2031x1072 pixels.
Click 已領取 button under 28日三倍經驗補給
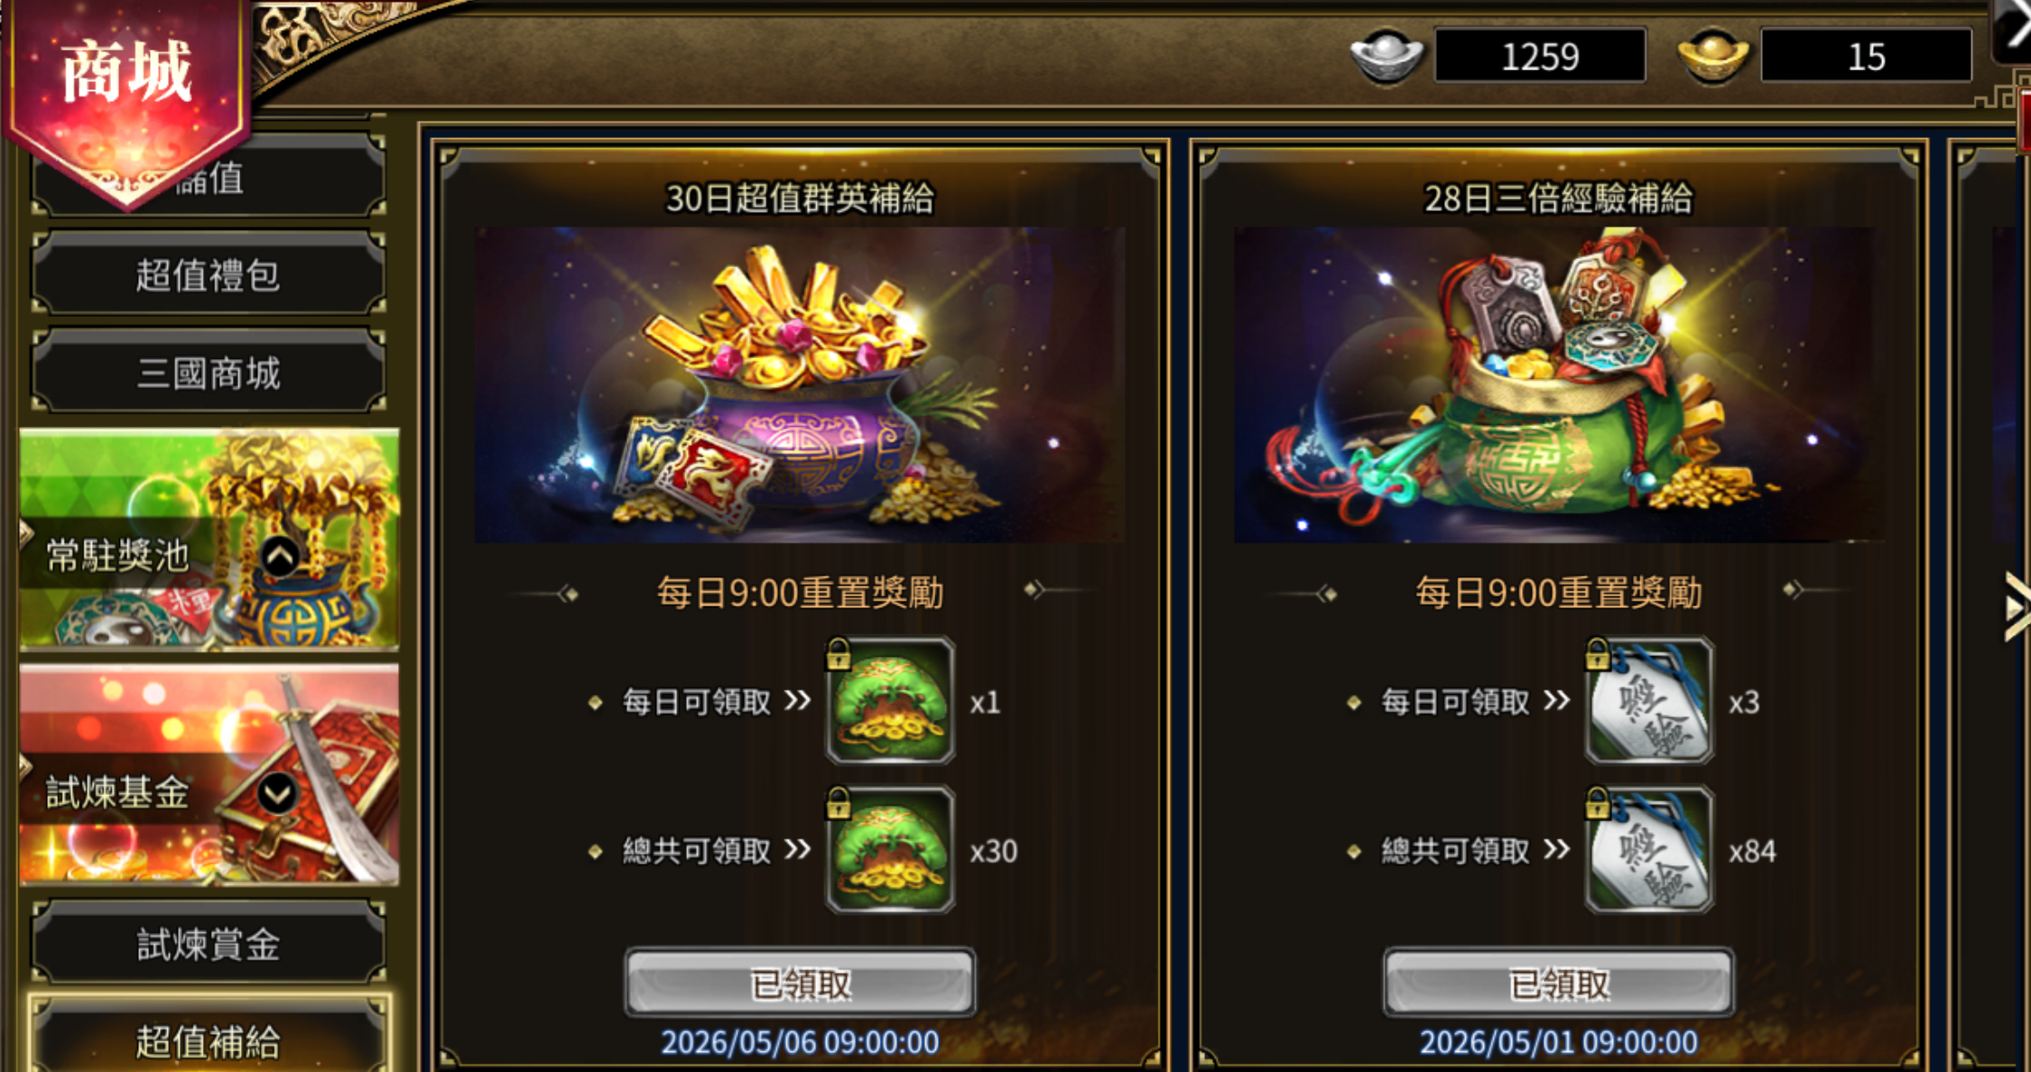[x=1559, y=983]
